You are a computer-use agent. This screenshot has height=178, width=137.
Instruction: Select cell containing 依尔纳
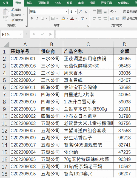click(88, 152)
